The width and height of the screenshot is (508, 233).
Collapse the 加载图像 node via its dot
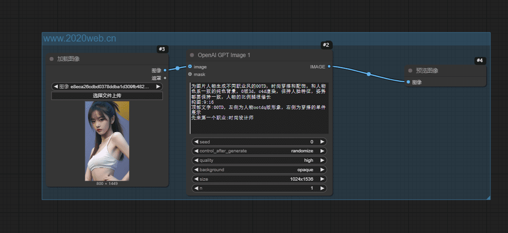(51, 59)
